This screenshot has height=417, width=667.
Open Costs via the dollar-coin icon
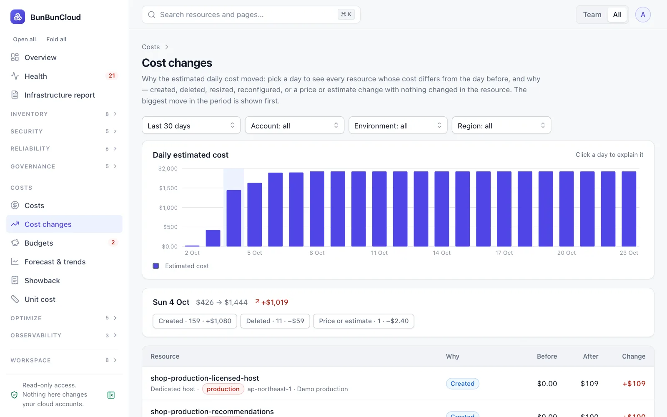click(15, 205)
